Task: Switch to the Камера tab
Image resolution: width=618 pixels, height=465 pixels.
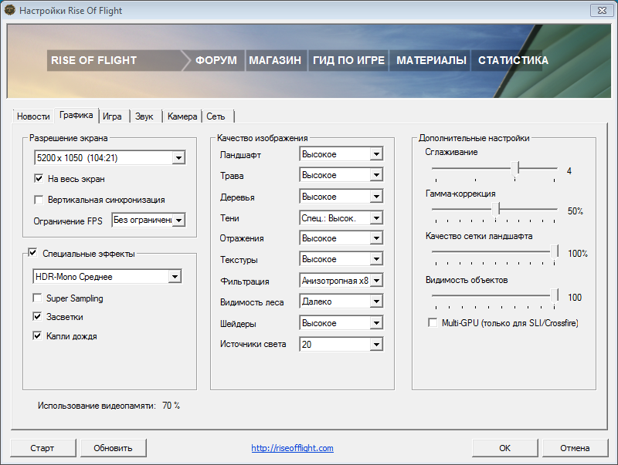Action: tap(182, 116)
